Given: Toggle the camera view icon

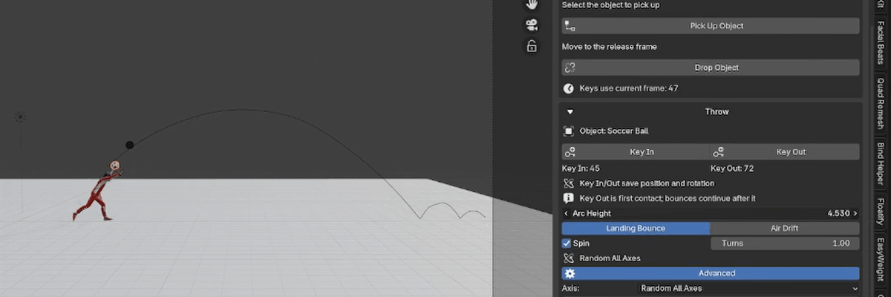Looking at the screenshot, I should pos(532,25).
